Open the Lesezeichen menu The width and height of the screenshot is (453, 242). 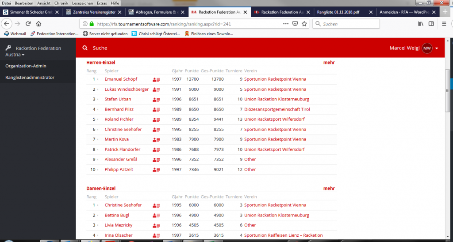82,3
